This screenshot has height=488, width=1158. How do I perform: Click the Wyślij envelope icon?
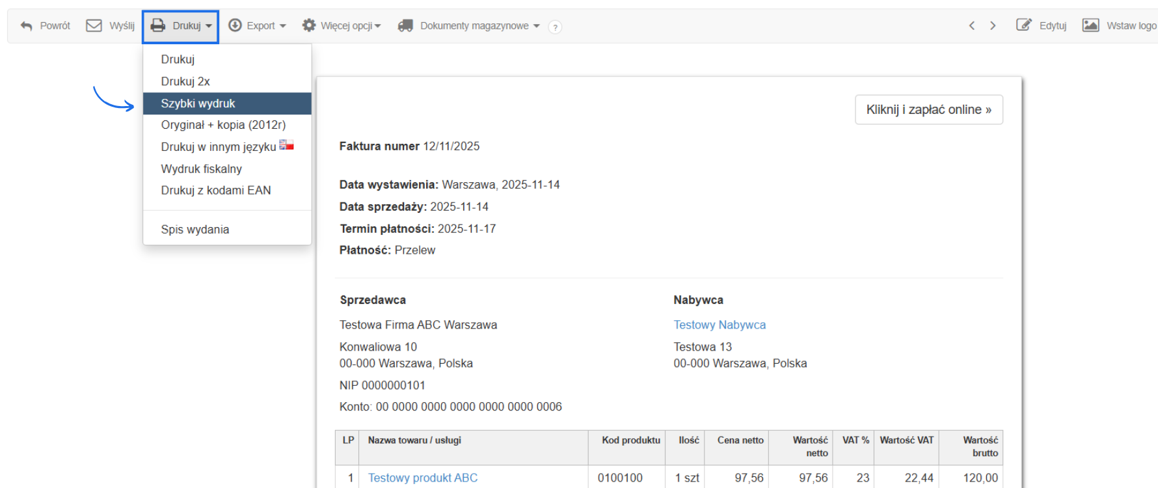point(94,25)
